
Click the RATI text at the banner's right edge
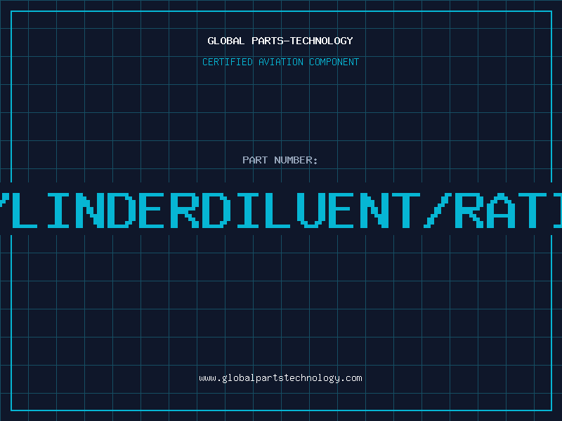(509, 209)
